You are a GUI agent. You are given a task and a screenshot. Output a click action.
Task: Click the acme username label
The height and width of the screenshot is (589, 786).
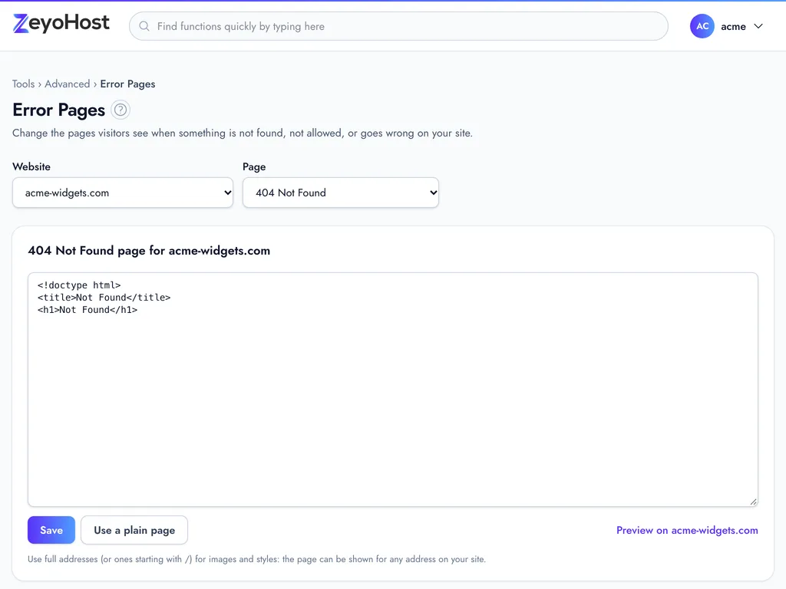click(x=733, y=27)
